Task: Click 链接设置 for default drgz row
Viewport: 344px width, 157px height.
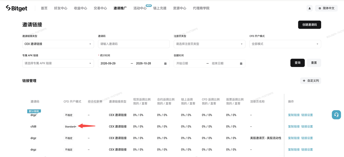Action: point(307,115)
